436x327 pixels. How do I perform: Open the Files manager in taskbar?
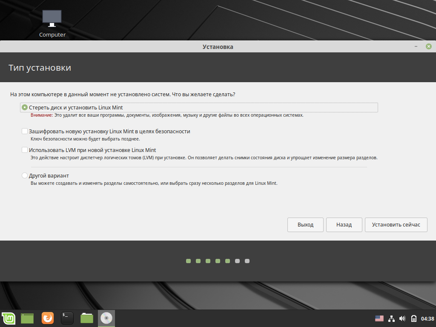click(x=87, y=318)
